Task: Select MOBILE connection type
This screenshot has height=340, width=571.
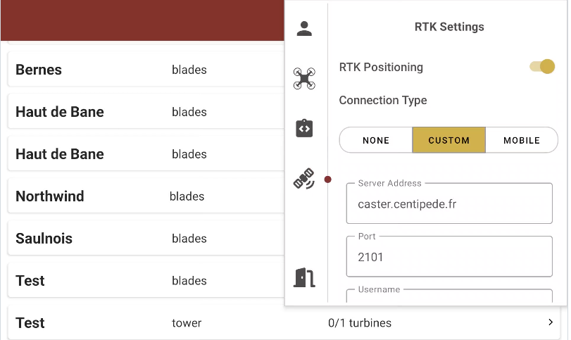Action: (521, 140)
